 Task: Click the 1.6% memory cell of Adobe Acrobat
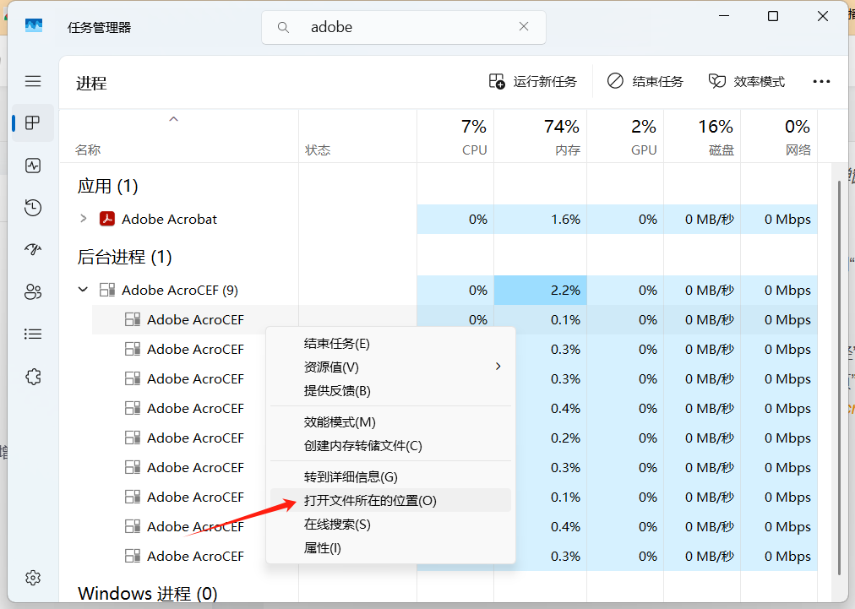[541, 219]
